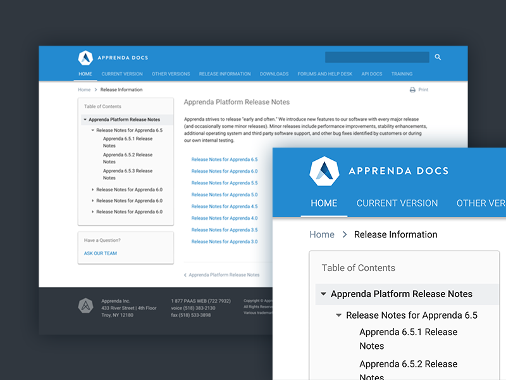Open the Release Information nav tab
506x380 pixels.
coord(225,74)
